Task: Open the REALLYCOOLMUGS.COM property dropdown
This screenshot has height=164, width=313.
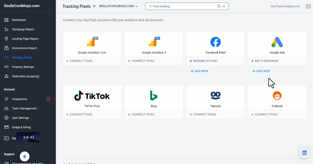Action: pos(118,6)
